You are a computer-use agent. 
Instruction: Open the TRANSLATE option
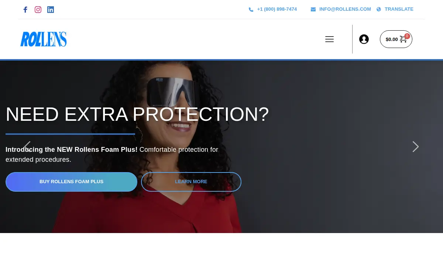tap(399, 9)
